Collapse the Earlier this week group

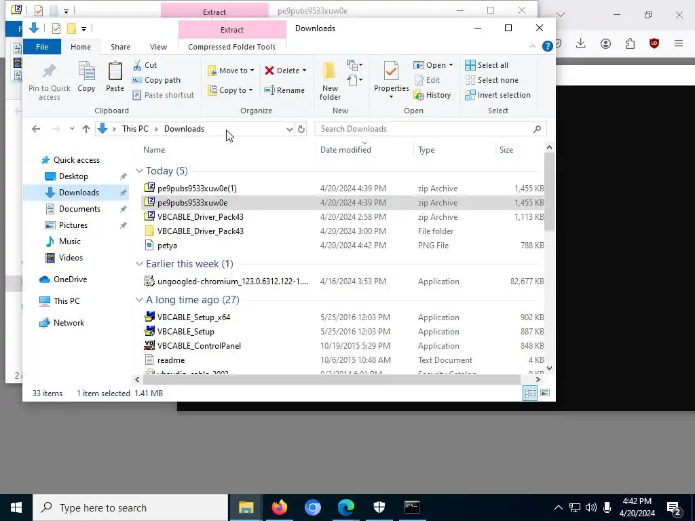pyautogui.click(x=139, y=264)
